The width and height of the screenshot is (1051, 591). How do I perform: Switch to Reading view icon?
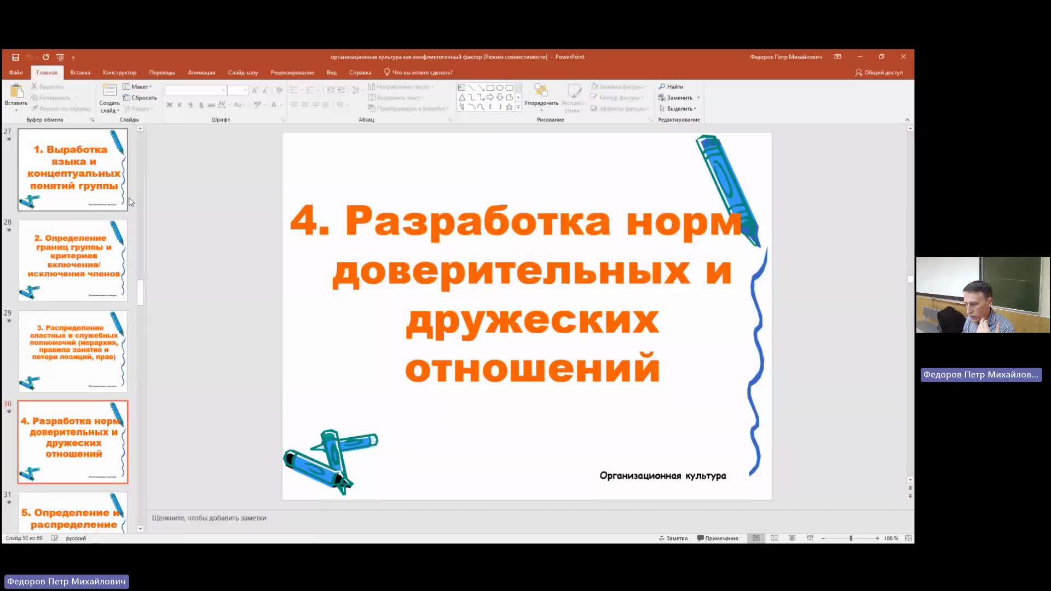point(792,538)
